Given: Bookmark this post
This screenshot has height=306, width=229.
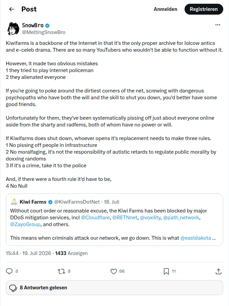Looking at the screenshot, I should coord(166,271).
